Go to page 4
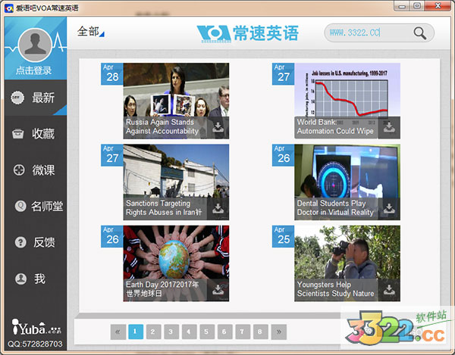 click(189, 332)
